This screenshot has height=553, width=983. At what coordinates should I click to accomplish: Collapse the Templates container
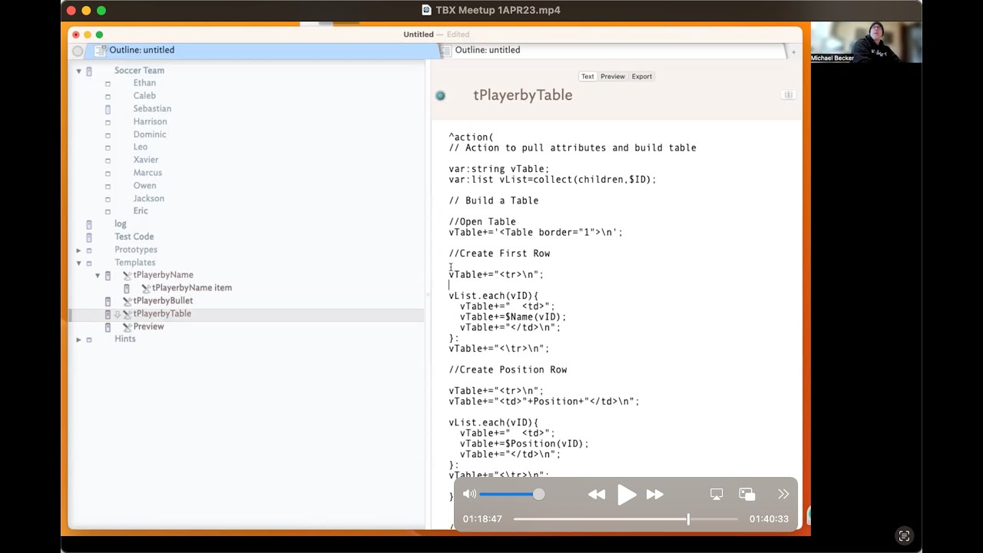tap(78, 263)
